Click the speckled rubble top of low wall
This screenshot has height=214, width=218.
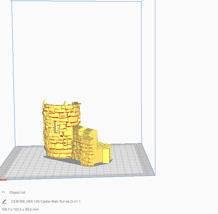tap(104, 145)
